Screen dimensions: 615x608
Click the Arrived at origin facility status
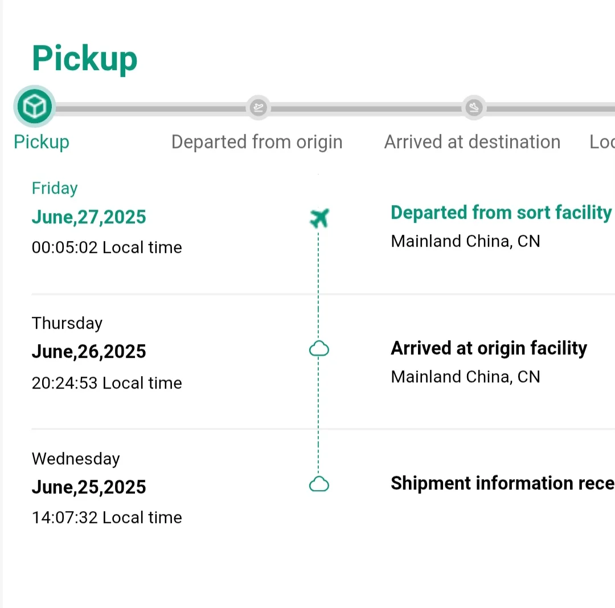[x=489, y=348]
